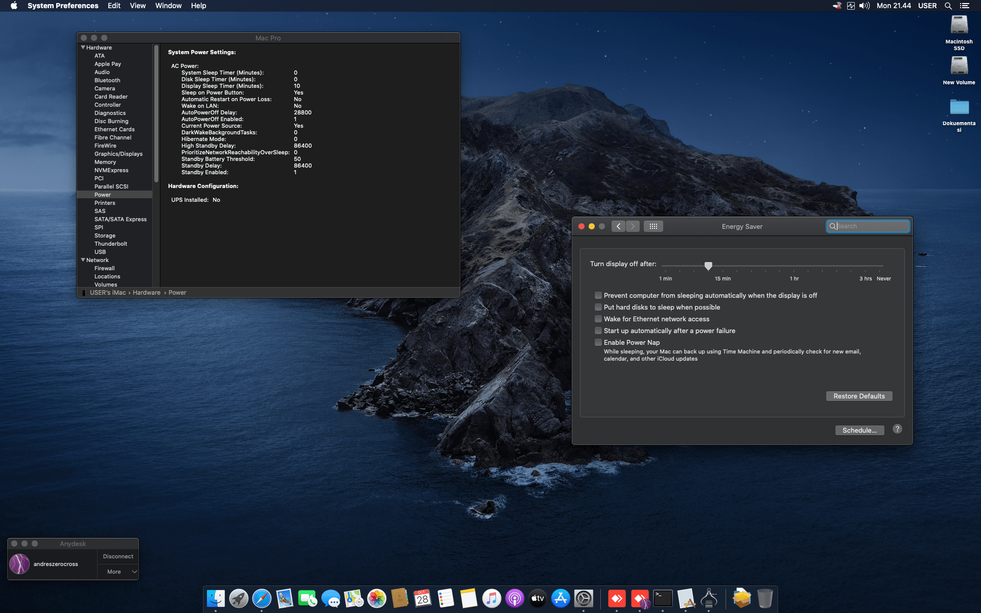Viewport: 981px width, 613px height.
Task: Collapse the Network tree section
Action: 83,260
